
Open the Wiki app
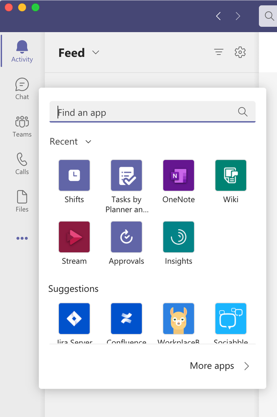pyautogui.click(x=231, y=175)
